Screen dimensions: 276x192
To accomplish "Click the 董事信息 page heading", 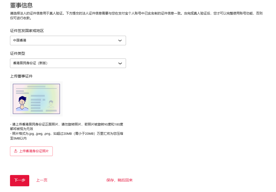I will (x=21, y=5).
